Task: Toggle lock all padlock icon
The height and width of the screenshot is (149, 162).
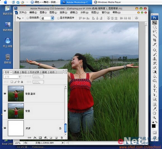Action: click(22, 82)
